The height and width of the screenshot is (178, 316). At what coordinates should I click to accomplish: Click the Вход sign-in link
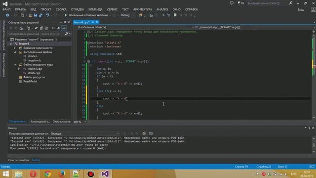[x=301, y=10]
